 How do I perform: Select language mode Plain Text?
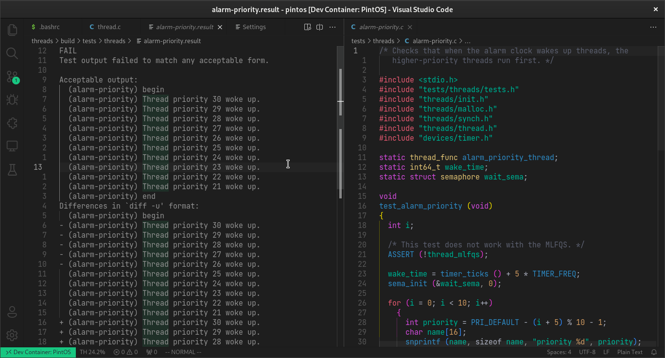tap(630, 352)
